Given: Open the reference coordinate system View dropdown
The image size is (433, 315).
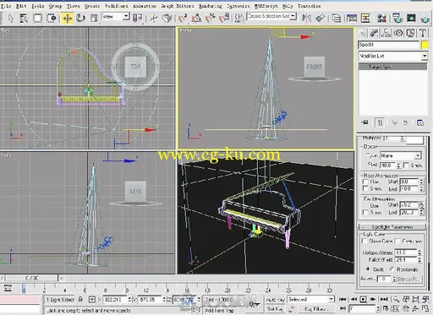Looking at the screenshot, I should (126, 17).
